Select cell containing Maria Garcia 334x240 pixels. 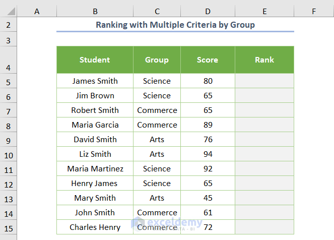click(x=95, y=125)
